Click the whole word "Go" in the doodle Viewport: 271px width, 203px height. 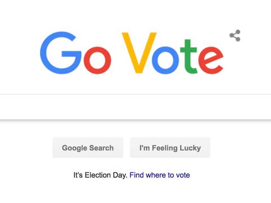tap(75, 54)
